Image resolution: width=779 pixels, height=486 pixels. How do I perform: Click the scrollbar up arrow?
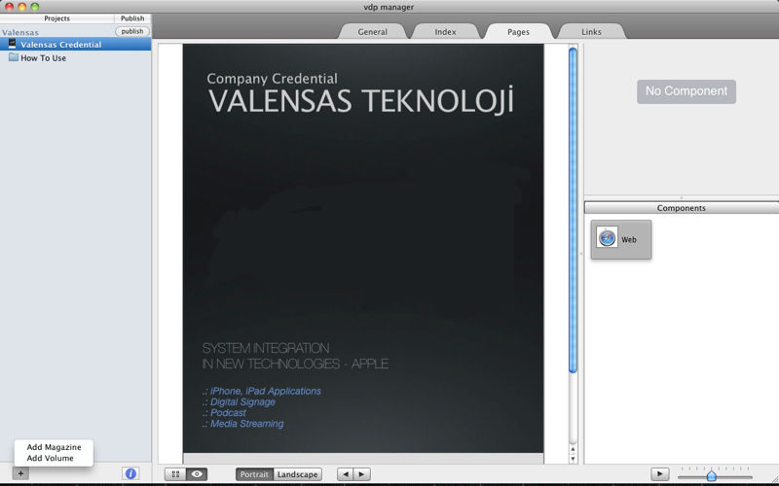(x=573, y=449)
